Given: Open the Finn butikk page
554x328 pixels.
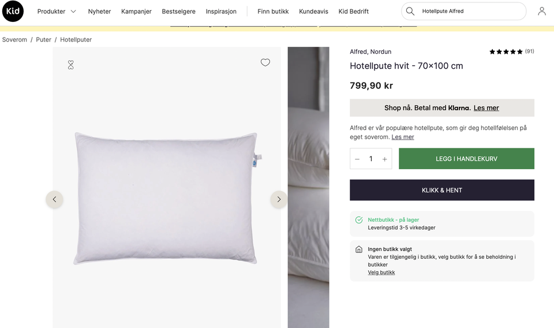Looking at the screenshot, I should (273, 12).
